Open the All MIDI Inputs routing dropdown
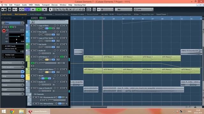204x114 pixels. tap(13, 46)
